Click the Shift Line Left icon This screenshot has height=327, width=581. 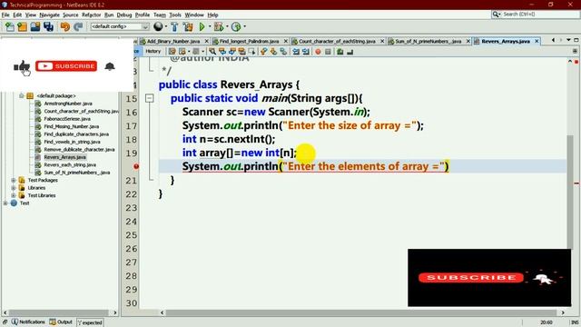(x=296, y=52)
